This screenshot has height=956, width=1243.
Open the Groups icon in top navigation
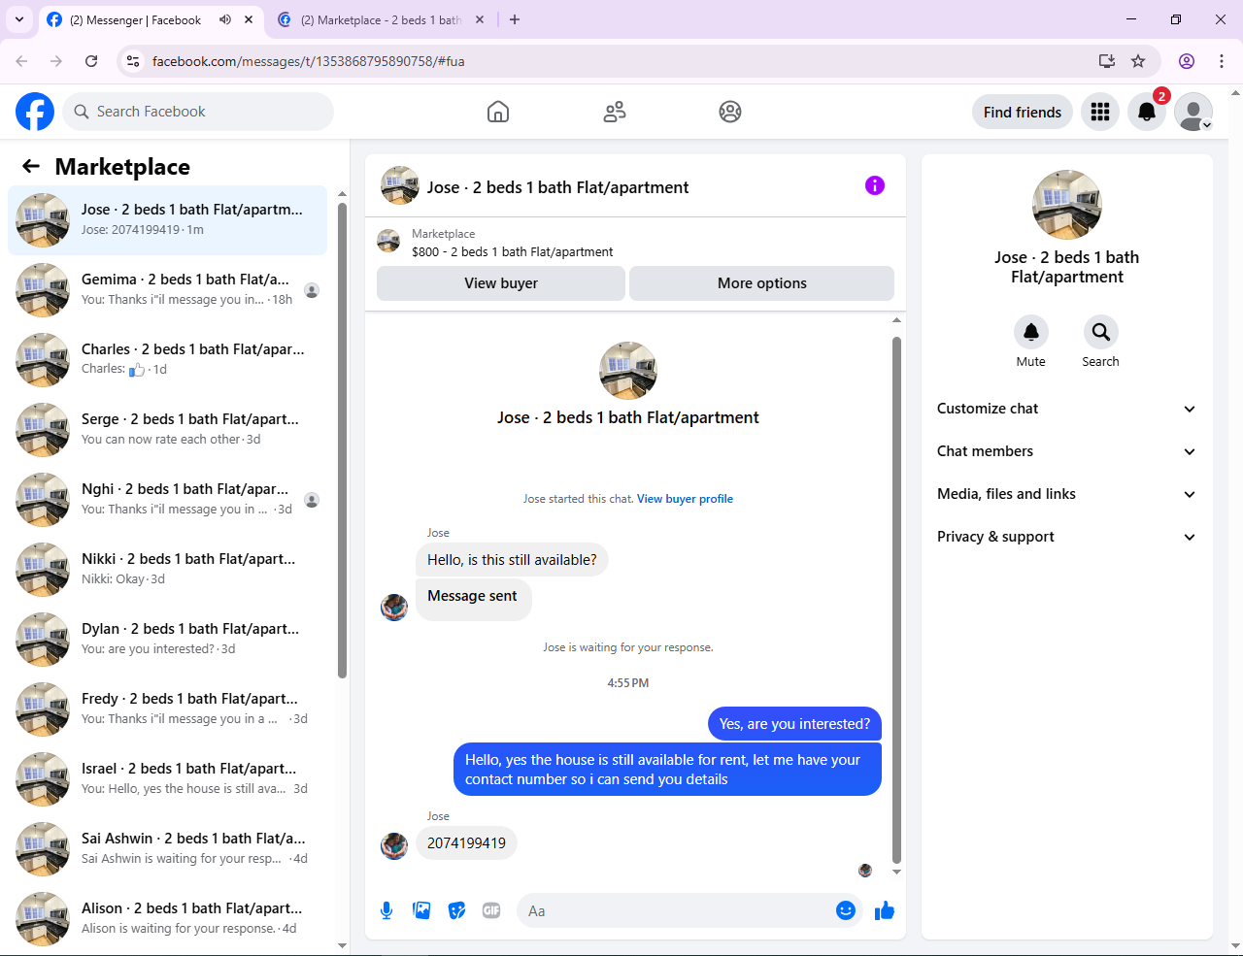pos(730,112)
